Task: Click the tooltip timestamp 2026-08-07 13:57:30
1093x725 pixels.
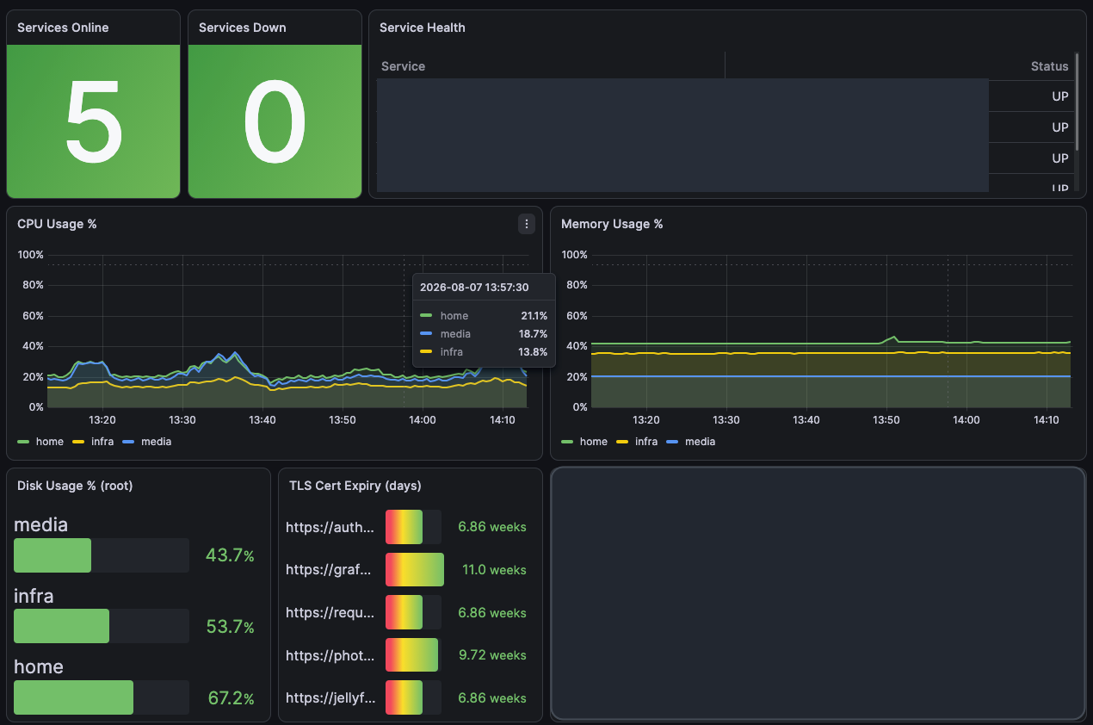Action: click(x=474, y=288)
